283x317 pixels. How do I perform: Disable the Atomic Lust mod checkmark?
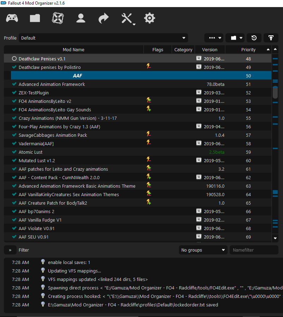pos(14,152)
